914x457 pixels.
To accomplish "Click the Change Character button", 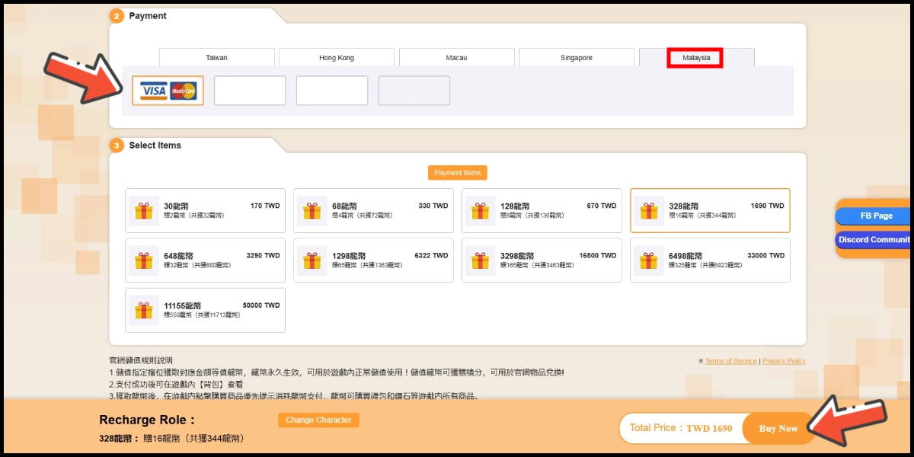I will 318,420.
